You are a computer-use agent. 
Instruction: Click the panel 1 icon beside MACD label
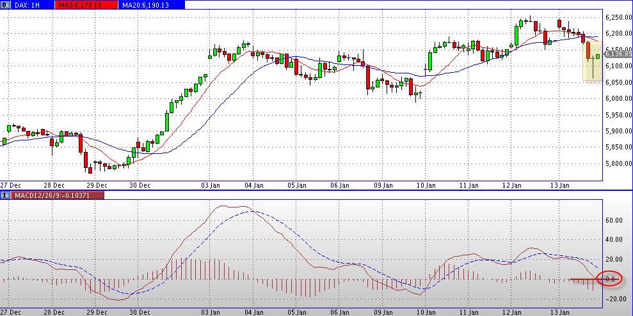pos(4,194)
